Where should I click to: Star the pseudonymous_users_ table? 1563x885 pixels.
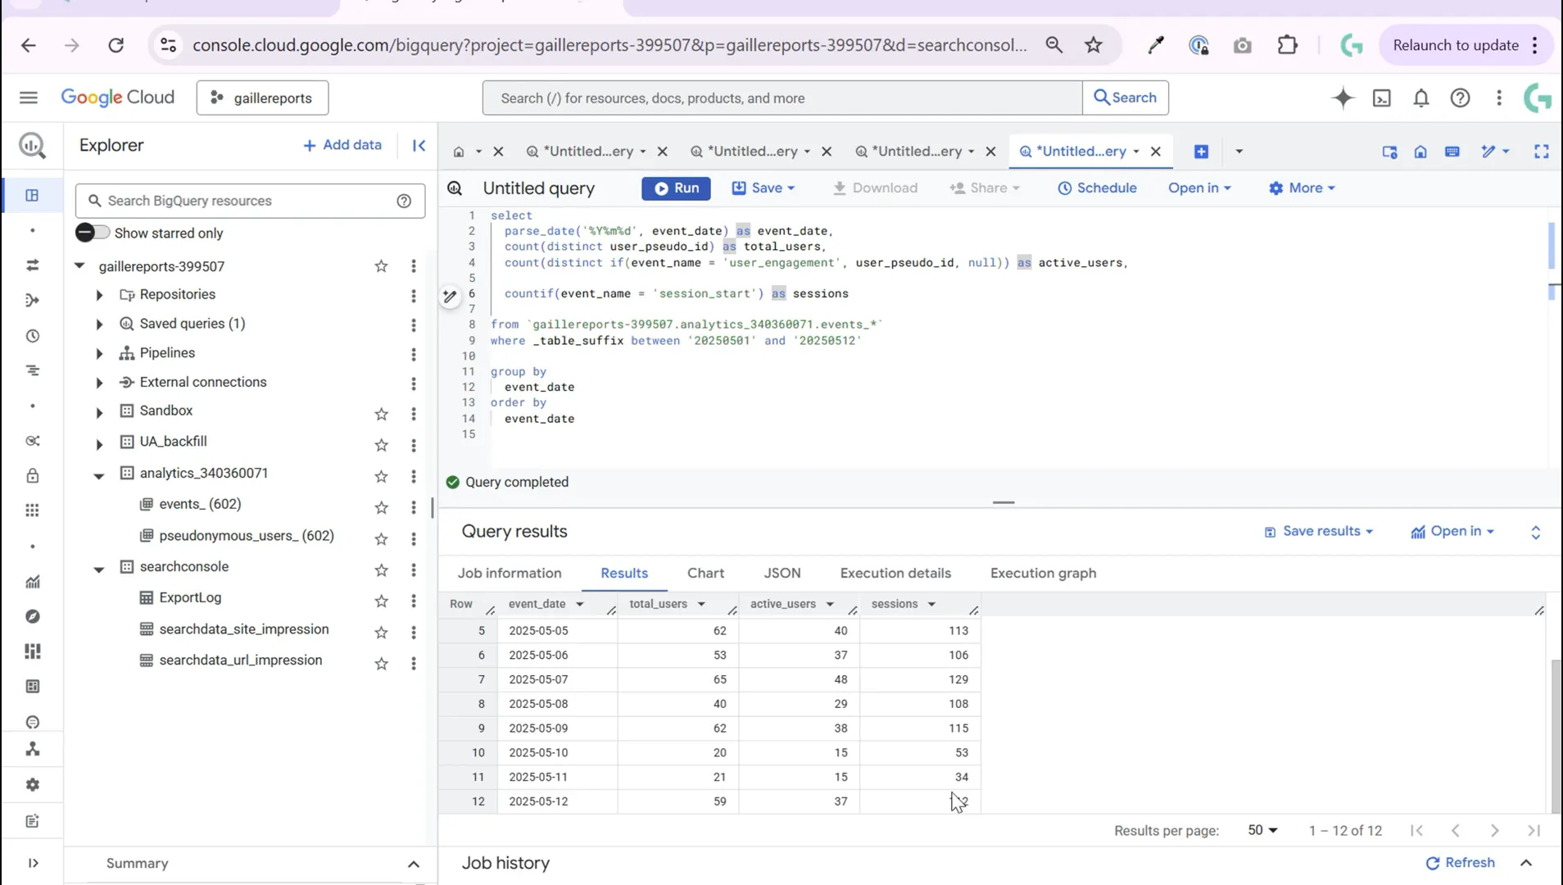tap(381, 538)
